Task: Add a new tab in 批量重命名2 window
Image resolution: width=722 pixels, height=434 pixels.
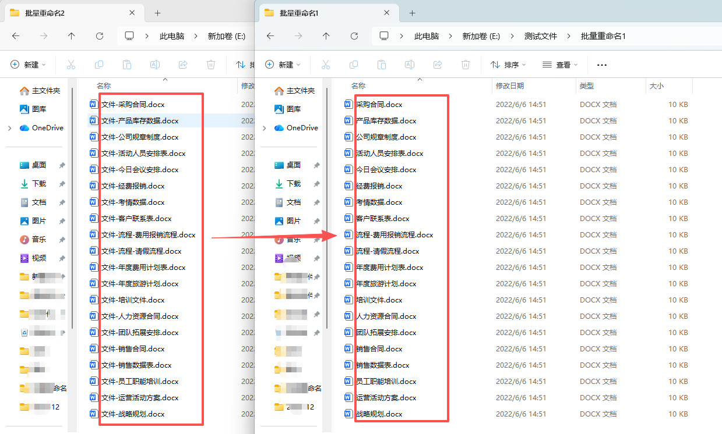Action: [x=158, y=13]
